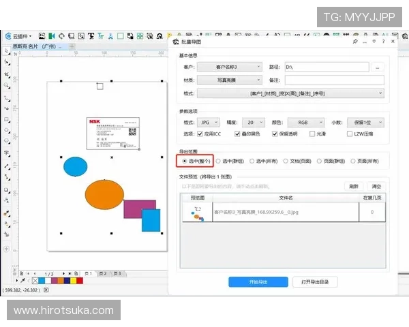Viewport: 409px width, 327px height.
Task: Open the RGB color mode dropdown
Action: coord(306,123)
